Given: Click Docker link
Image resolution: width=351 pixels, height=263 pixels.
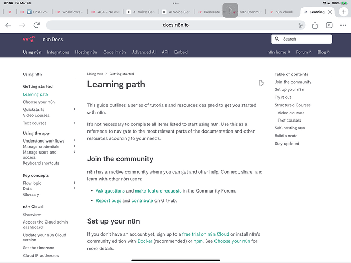Looking at the screenshot, I should click(145, 241).
